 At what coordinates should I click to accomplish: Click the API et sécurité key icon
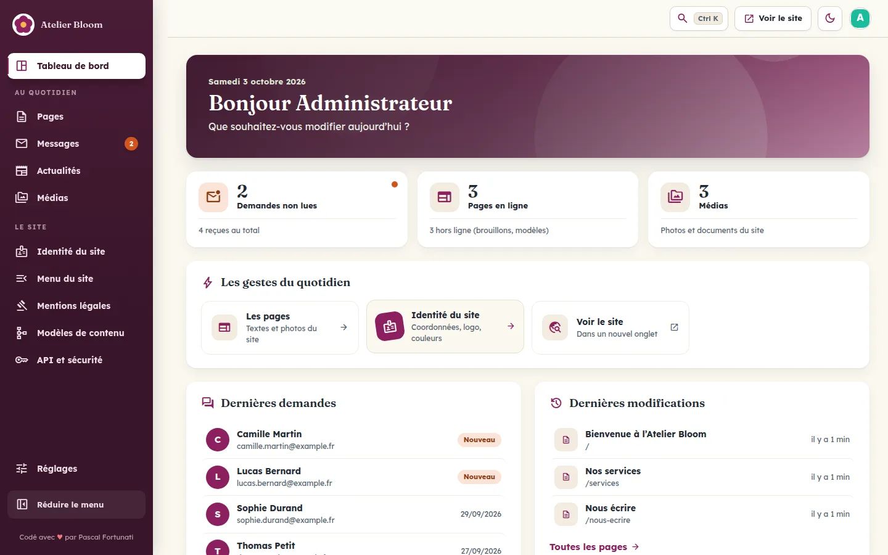coord(22,360)
